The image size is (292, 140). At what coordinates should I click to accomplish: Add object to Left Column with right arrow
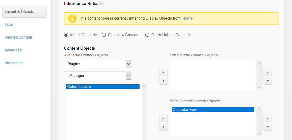[x=163, y=72]
